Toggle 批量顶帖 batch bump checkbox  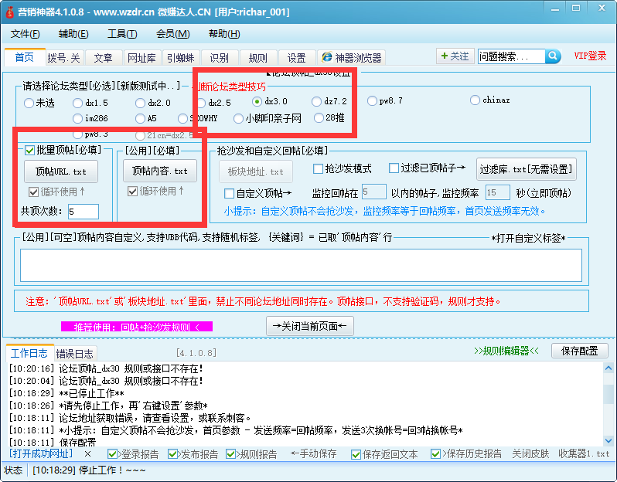[29, 151]
